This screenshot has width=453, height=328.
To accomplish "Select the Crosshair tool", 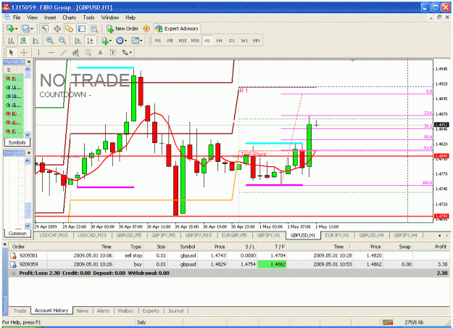I will (x=24, y=52).
